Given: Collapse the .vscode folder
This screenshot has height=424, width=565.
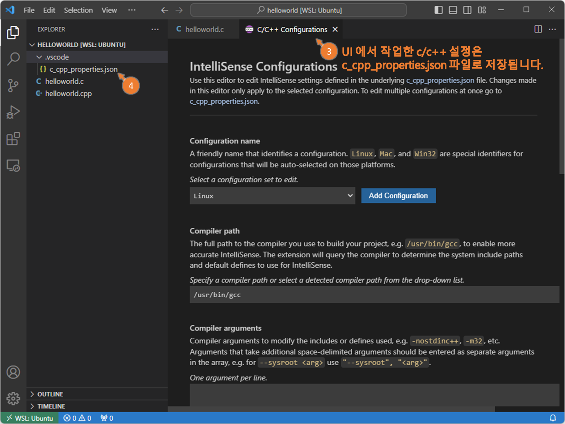Looking at the screenshot, I should tap(97, 57).
